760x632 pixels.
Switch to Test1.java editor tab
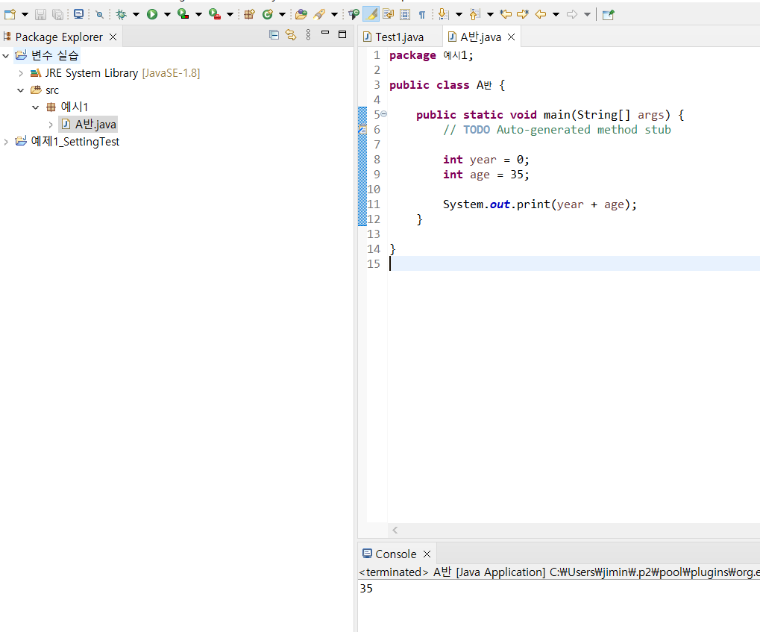click(x=399, y=37)
